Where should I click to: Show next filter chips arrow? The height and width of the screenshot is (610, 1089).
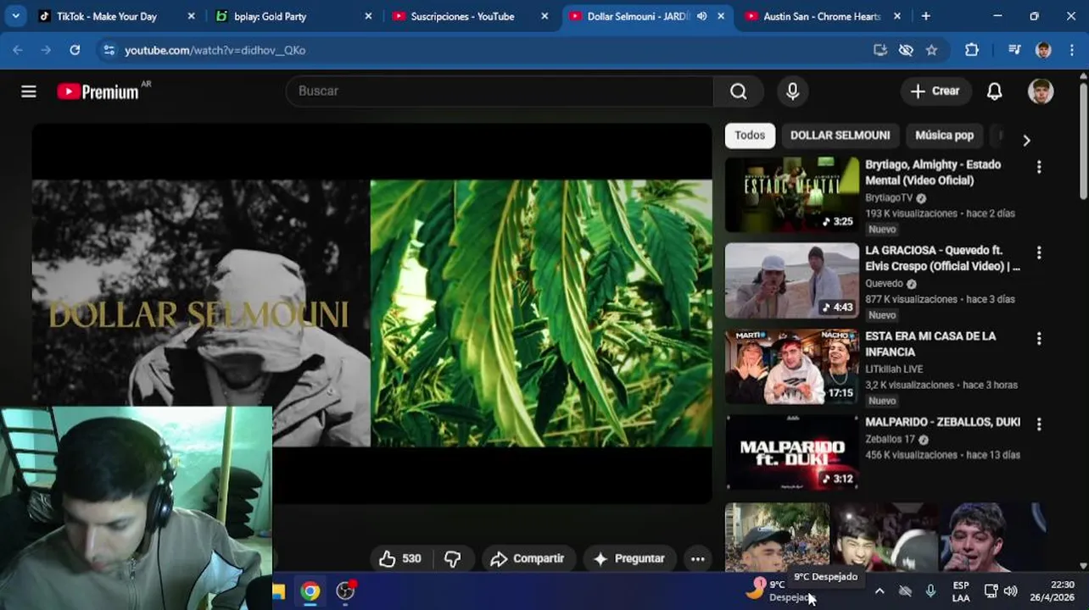coord(1026,140)
